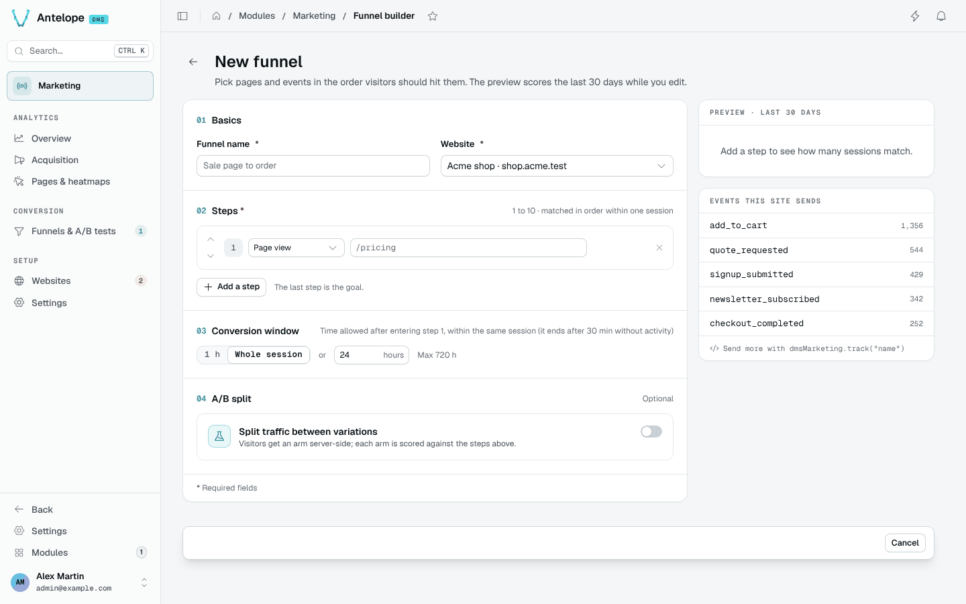The width and height of the screenshot is (966, 604).
Task: Click the flask icon in A/B split
Action: point(219,437)
